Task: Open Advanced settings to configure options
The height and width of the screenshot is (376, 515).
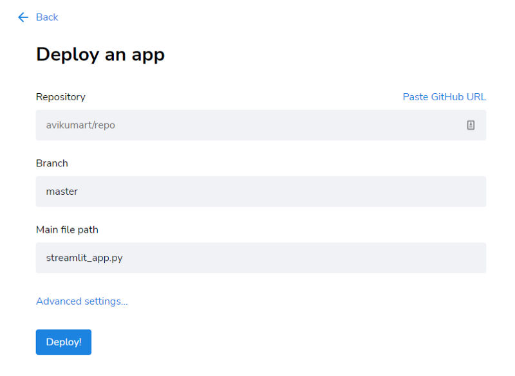Action: click(x=82, y=301)
